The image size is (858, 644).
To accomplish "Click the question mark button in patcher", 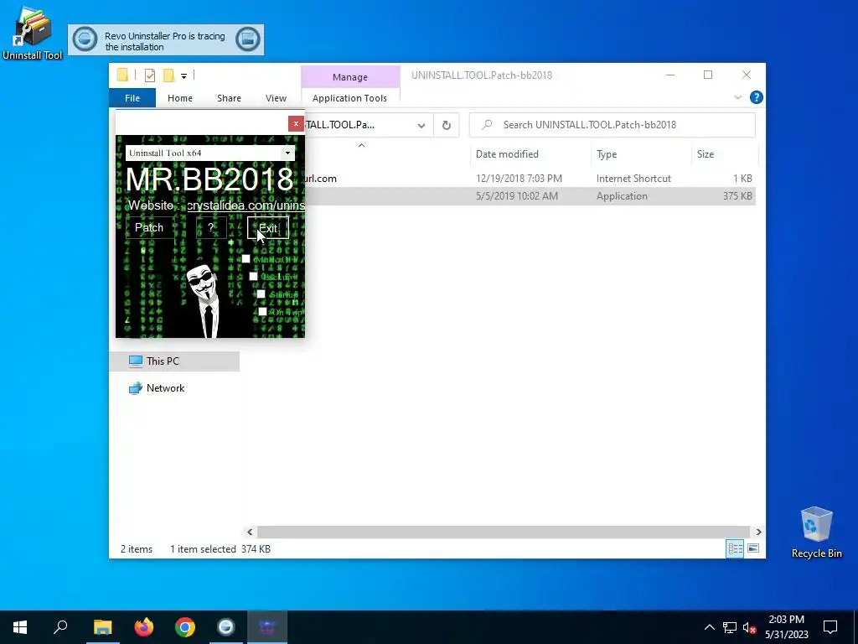I will (x=211, y=228).
